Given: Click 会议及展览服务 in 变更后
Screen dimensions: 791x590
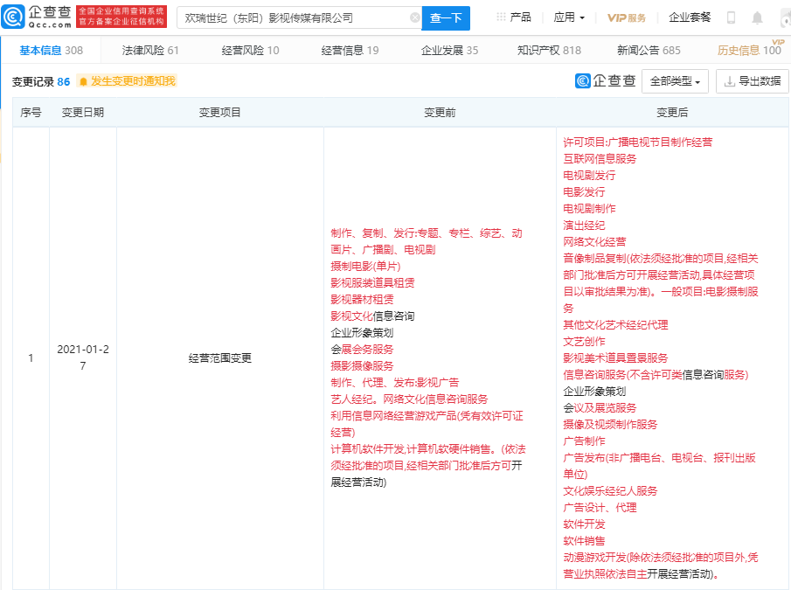Looking at the screenshot, I should click(600, 408).
